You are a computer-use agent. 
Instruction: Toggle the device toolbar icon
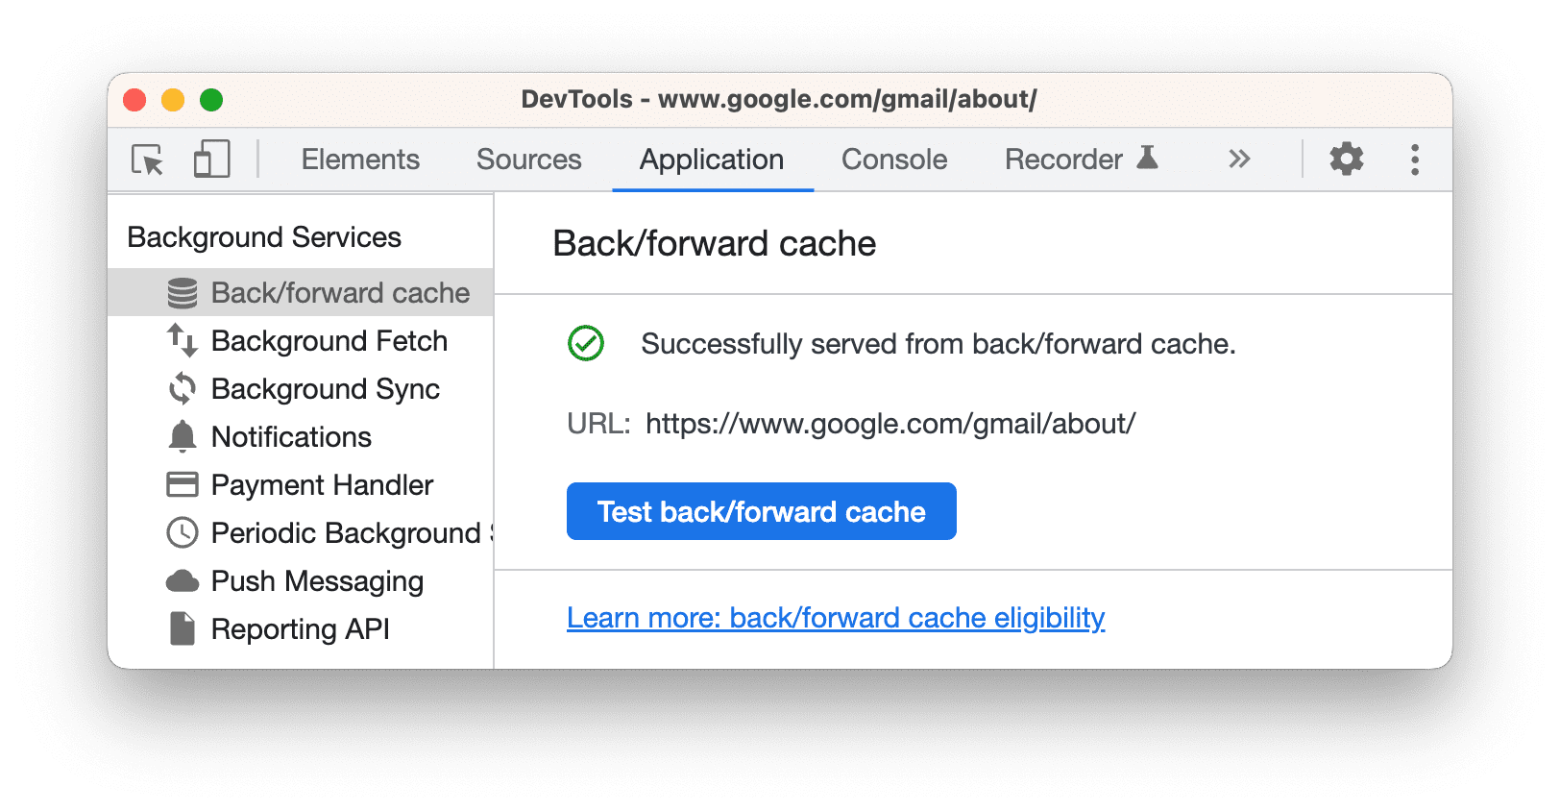click(x=210, y=160)
